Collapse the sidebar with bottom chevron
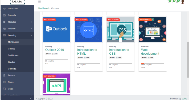 [x=31, y=98]
